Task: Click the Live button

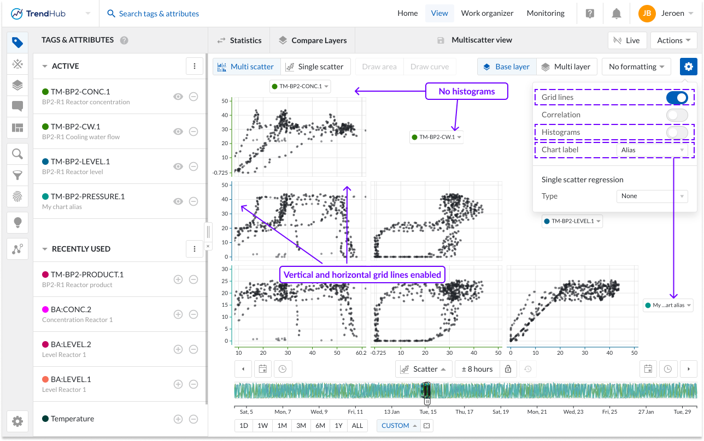Action: coord(627,40)
